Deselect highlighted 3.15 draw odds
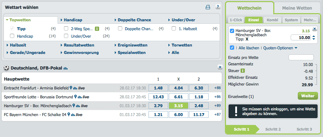Image resolution: width=323 pixels, height=137 pixels. 178,106
